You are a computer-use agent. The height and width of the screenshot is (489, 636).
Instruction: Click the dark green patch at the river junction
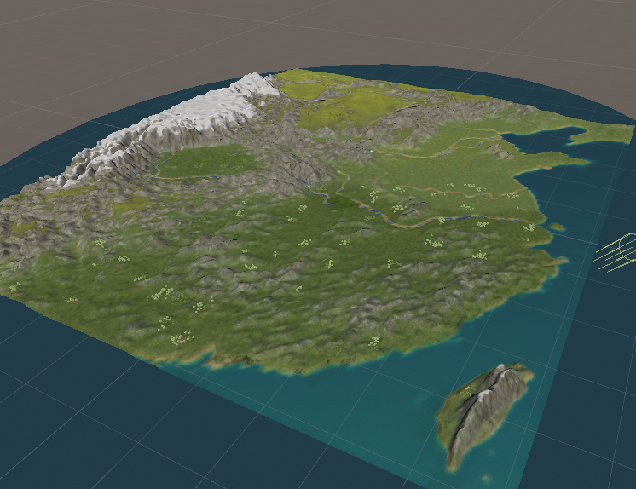344,203
